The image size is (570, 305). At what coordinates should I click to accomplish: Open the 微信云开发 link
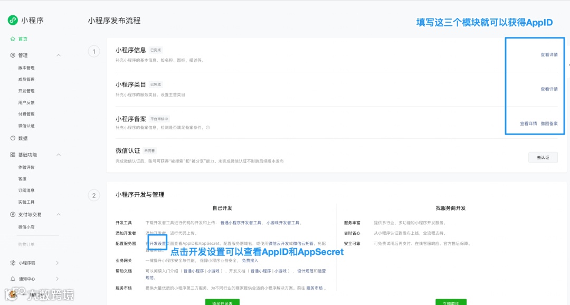tap(279, 244)
